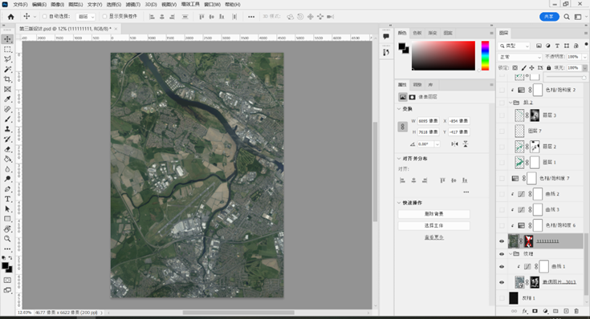The image size is (590, 319).
Task: Select the Rectangle shape tool
Action: click(x=7, y=219)
